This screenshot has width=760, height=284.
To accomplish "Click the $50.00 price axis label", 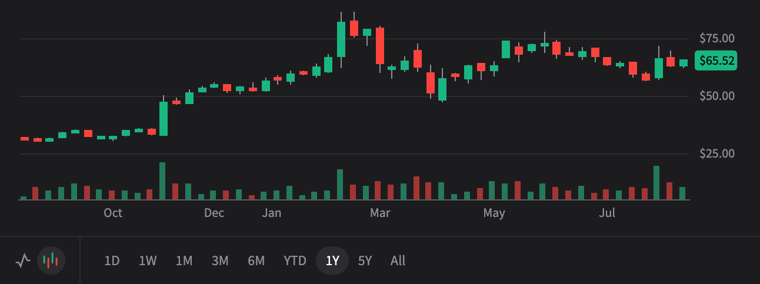I will (x=717, y=96).
